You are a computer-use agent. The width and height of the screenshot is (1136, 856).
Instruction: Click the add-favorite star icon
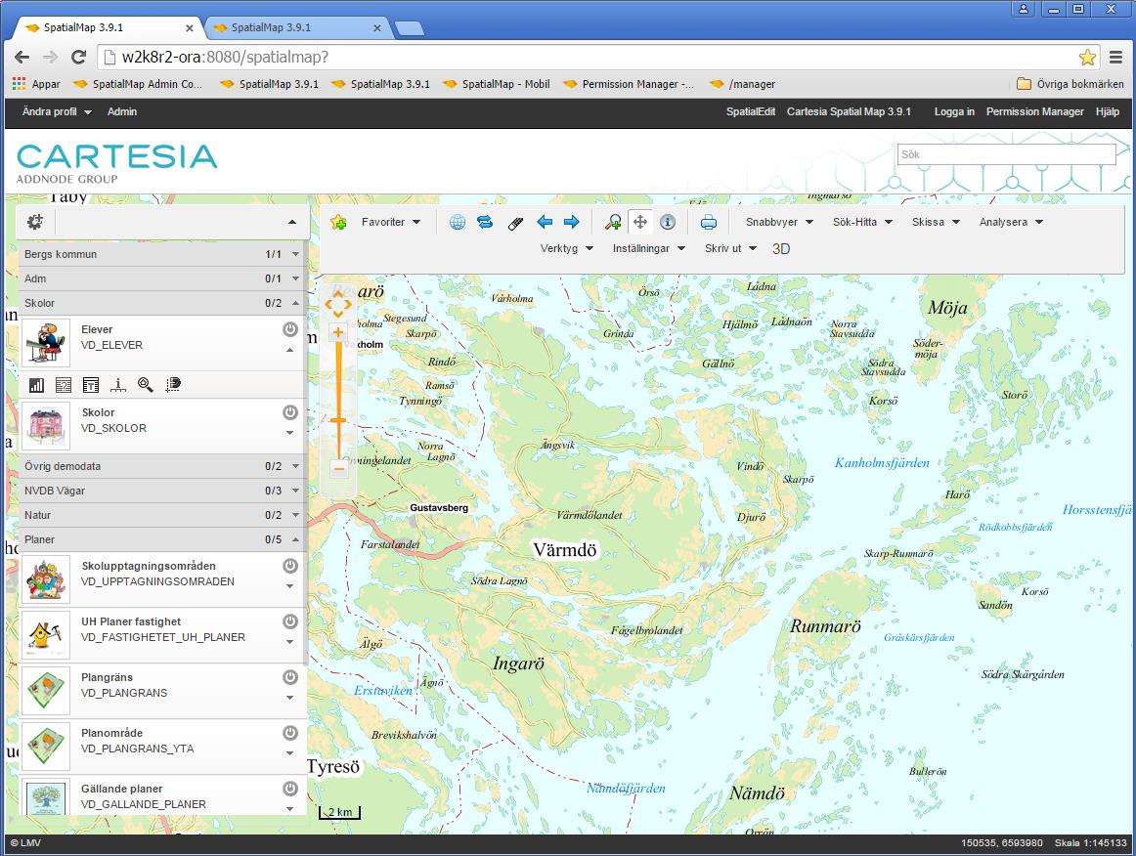pos(338,223)
